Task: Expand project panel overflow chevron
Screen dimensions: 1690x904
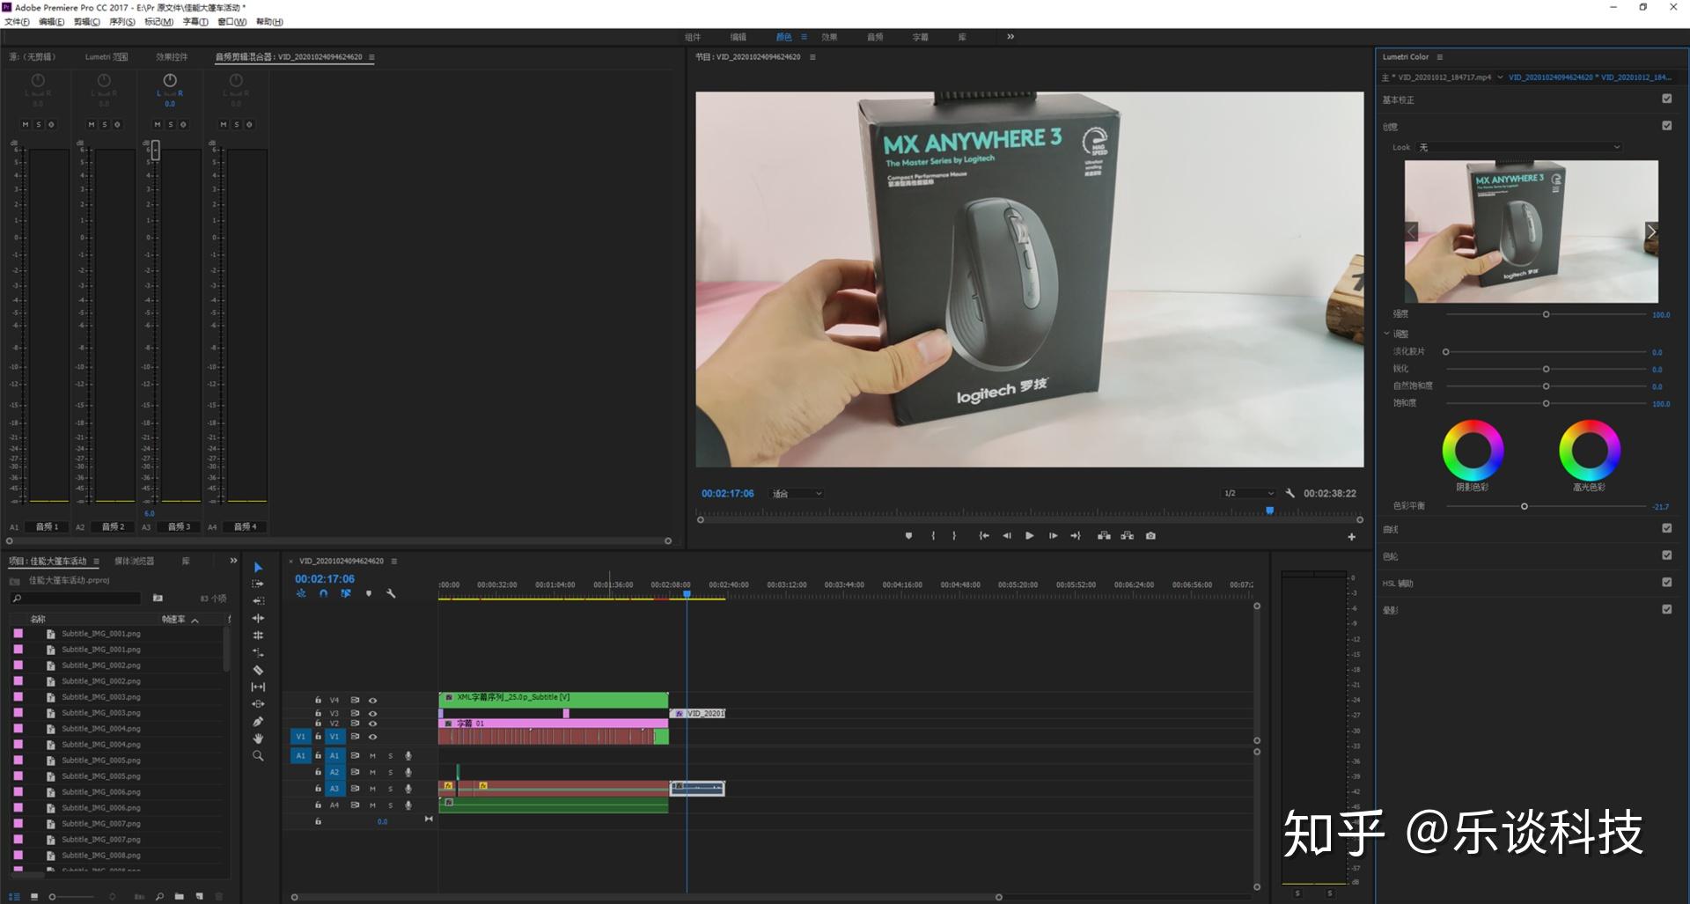Action: pyautogui.click(x=233, y=561)
